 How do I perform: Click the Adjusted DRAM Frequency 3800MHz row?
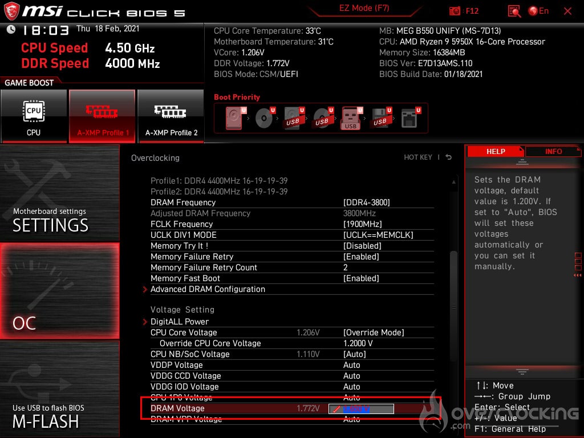click(x=292, y=213)
